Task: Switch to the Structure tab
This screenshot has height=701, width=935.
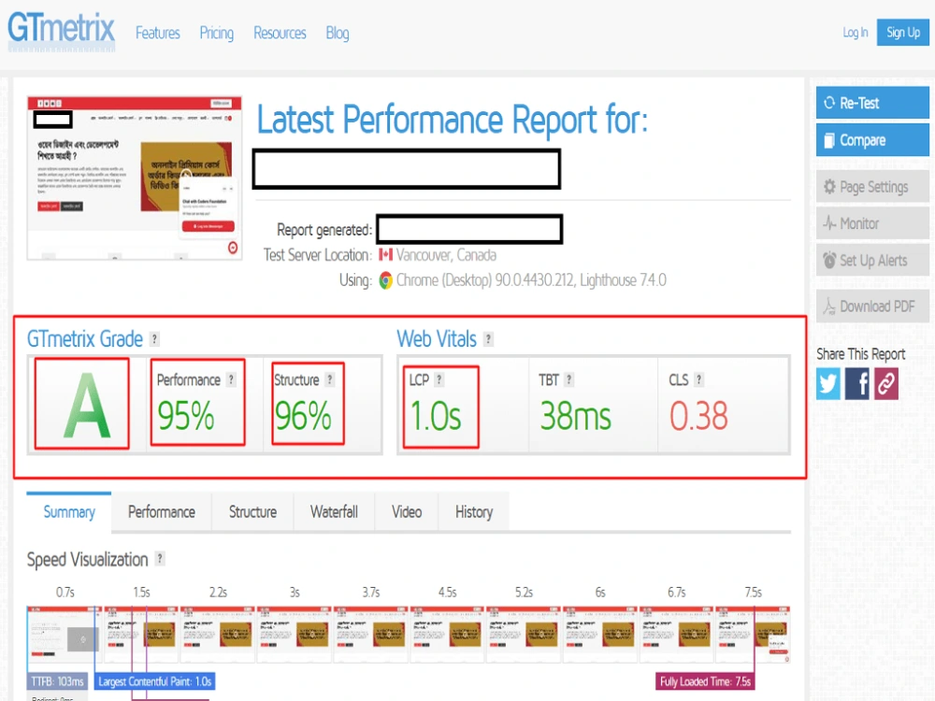Action: pos(252,512)
